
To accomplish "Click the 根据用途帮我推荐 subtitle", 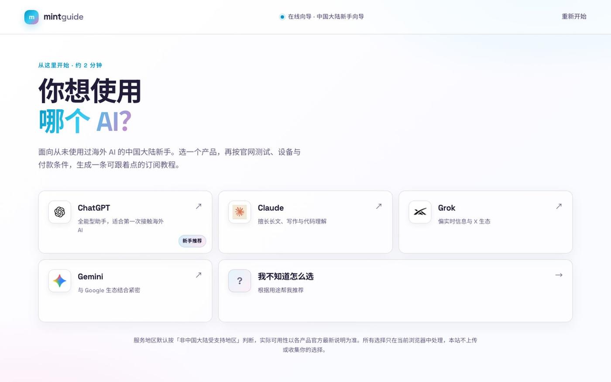I will [x=281, y=290].
